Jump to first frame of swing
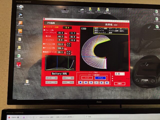160x120 pixels. point(86,82)
